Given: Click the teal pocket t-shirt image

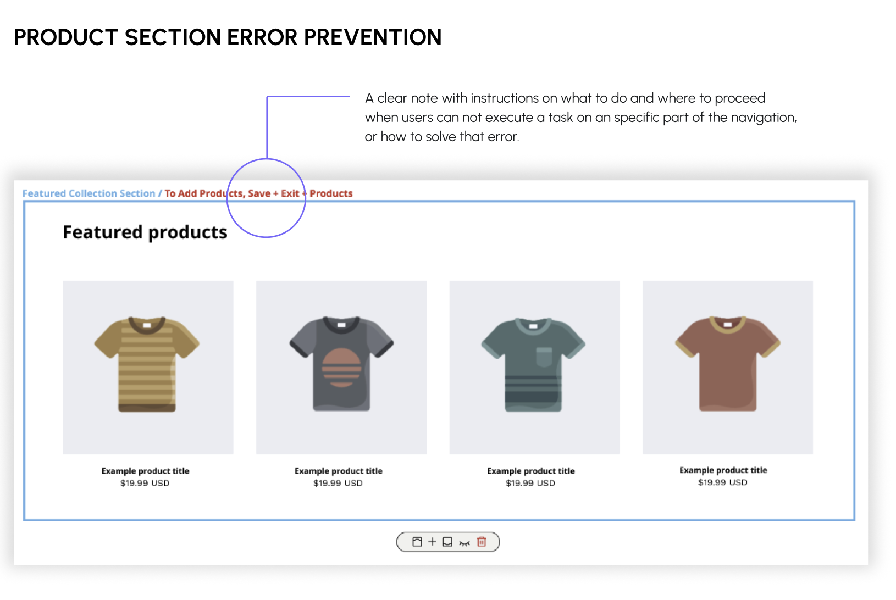Looking at the screenshot, I should (534, 364).
